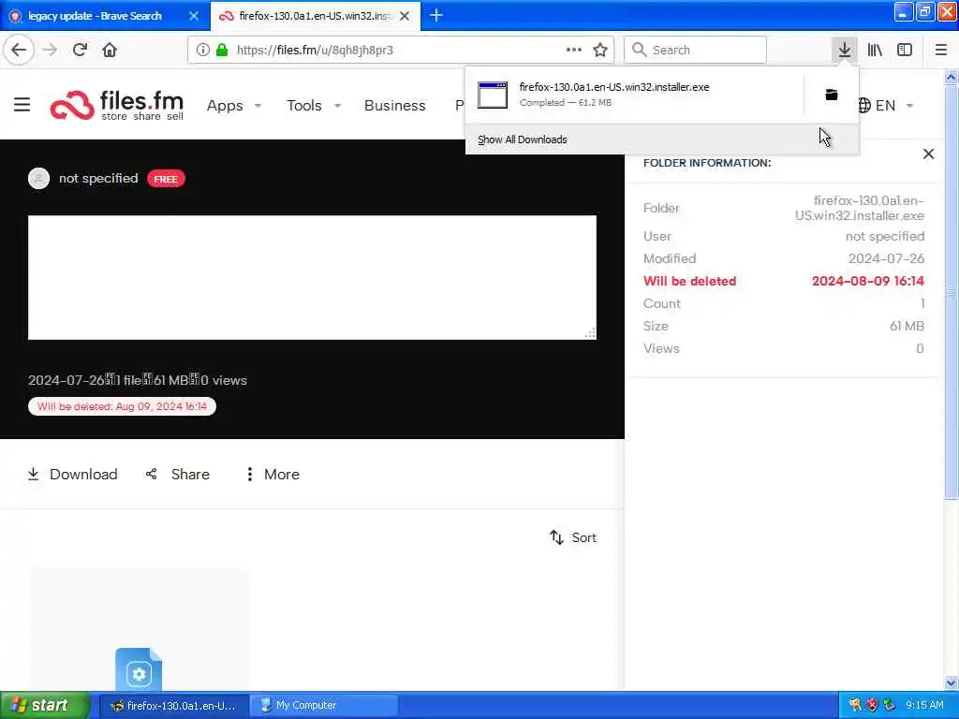
Task: Open the Firefox hamburger menu
Action: [940, 50]
